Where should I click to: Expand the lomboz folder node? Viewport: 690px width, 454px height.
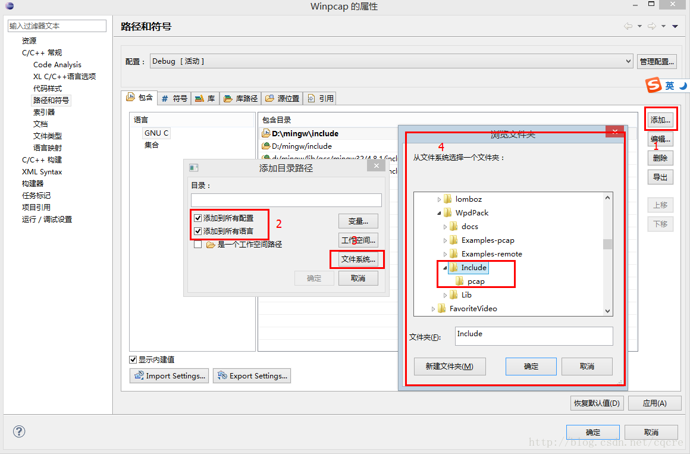(x=439, y=199)
